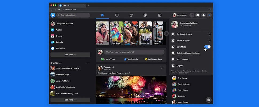Open Best Hidden Hiking Trails shortcut
The image size is (259, 107).
(70, 93)
